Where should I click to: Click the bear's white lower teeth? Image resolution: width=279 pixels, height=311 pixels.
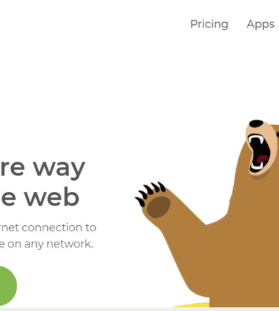pyautogui.click(x=256, y=166)
